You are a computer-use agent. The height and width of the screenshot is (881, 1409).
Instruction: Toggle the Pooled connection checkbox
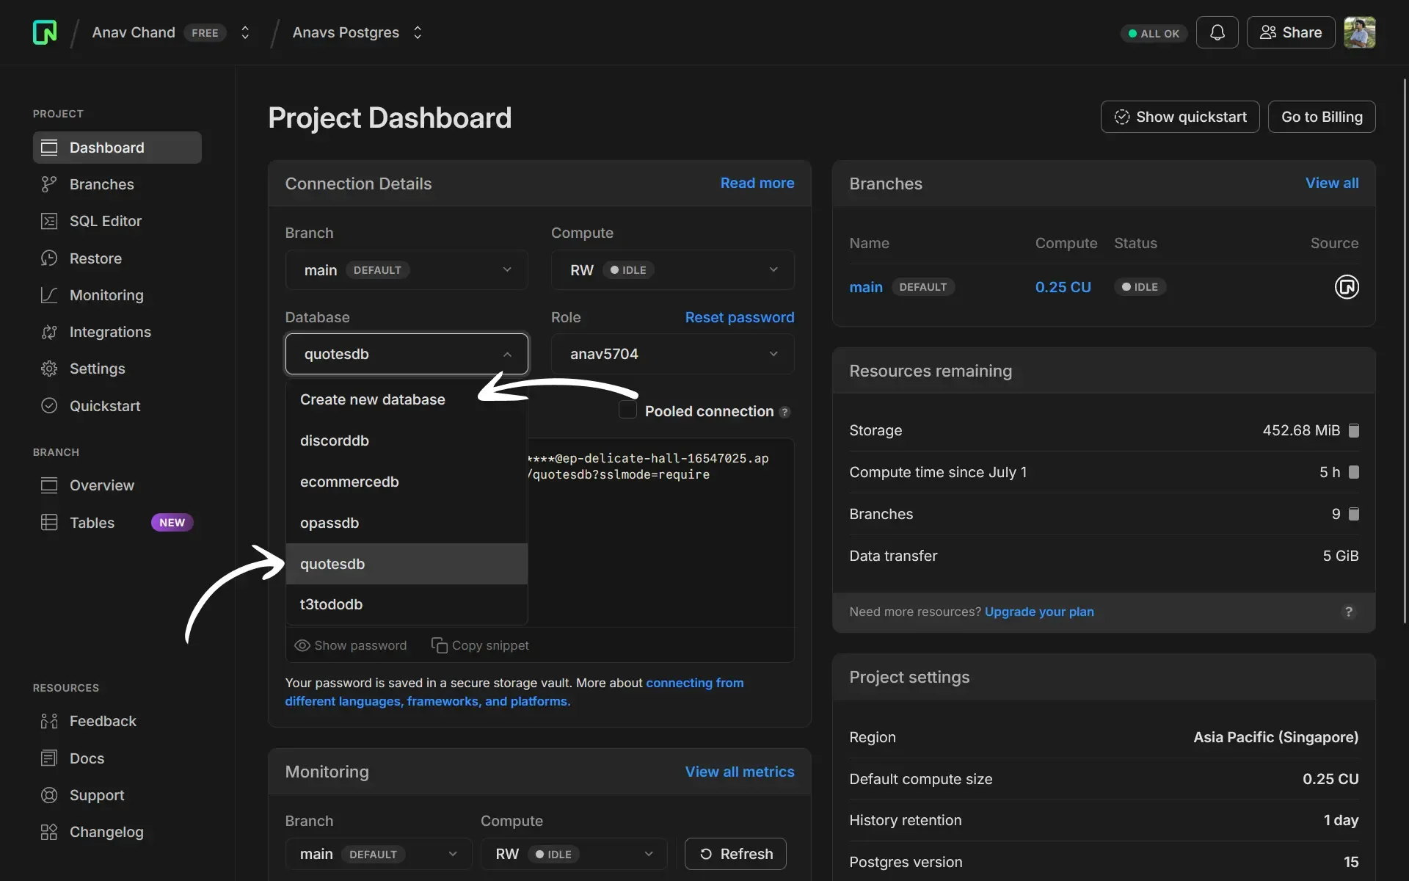[x=627, y=410]
